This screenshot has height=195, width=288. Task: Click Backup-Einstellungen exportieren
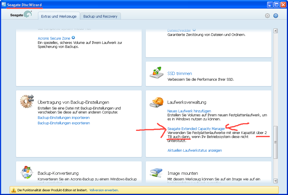64,123
